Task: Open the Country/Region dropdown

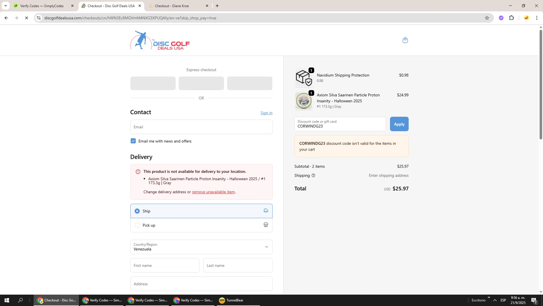Action: tap(201, 247)
